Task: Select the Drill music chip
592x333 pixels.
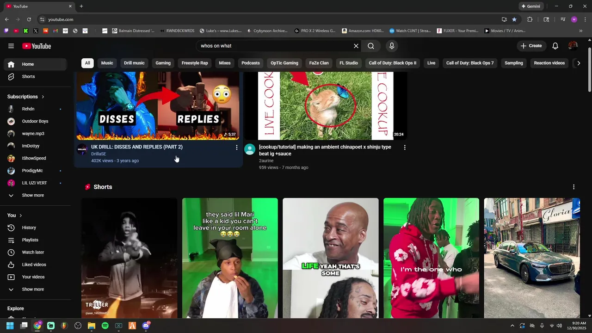Action: (134, 63)
